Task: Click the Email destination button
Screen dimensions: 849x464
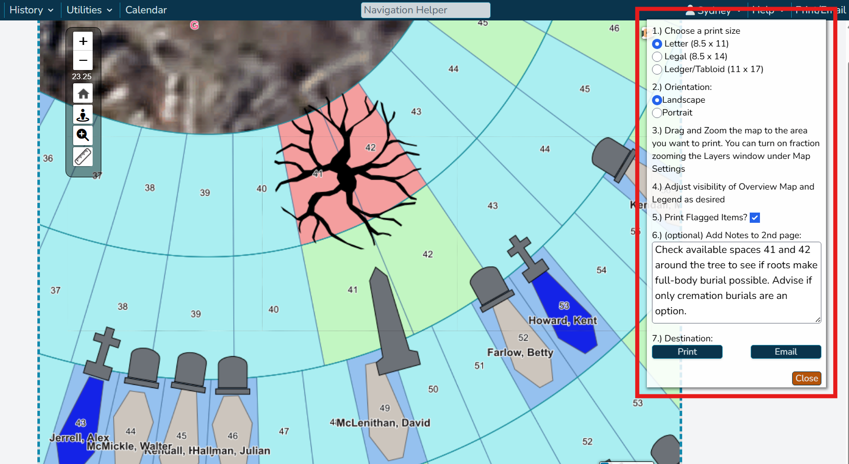Action: point(786,352)
